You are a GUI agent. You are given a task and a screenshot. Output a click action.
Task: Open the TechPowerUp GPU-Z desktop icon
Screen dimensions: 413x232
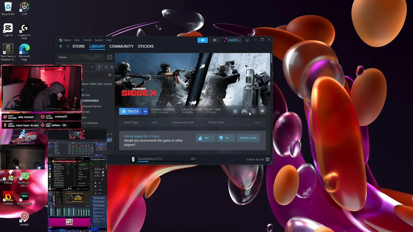click(x=24, y=179)
